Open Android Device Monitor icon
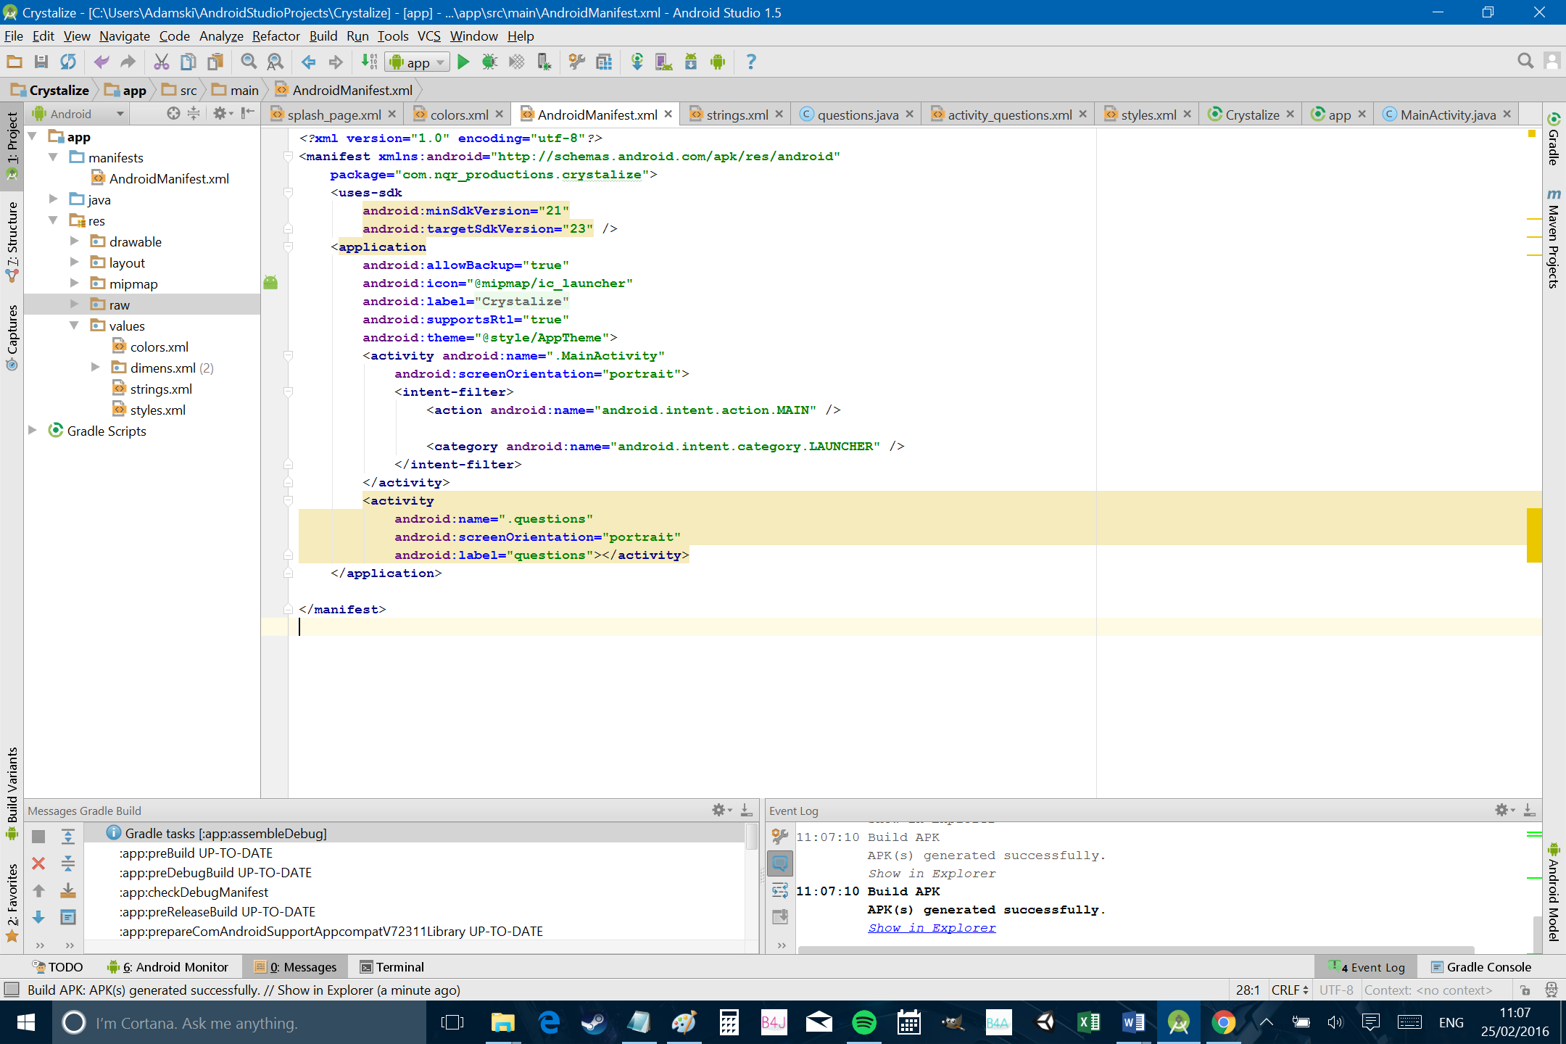 [717, 62]
